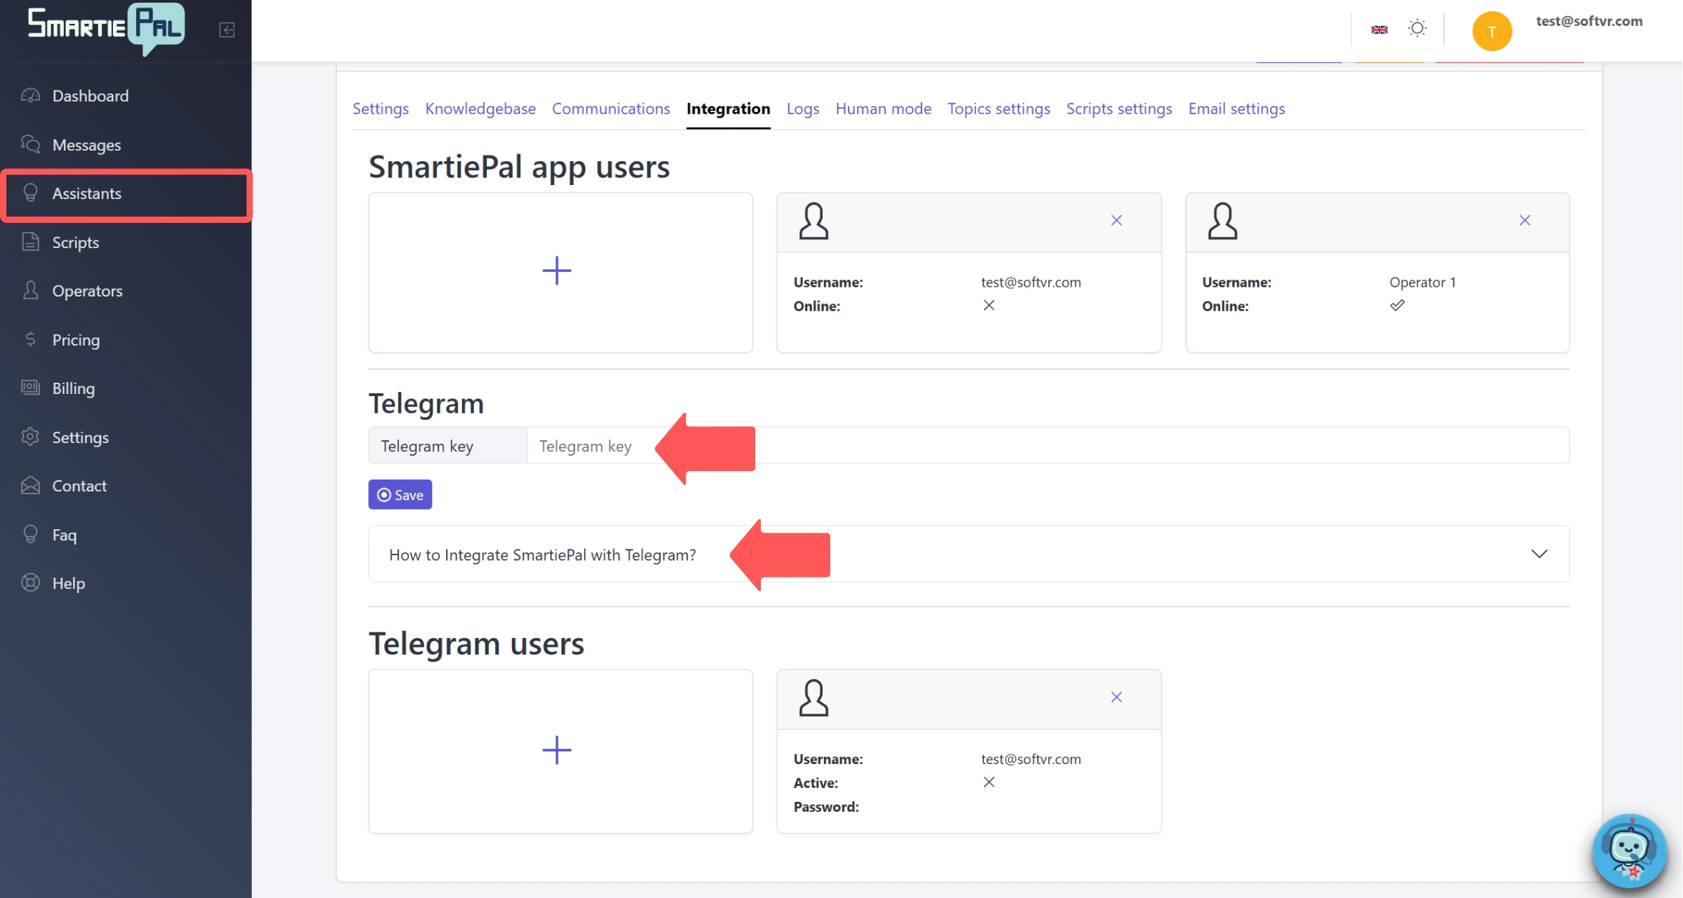Collapse the sidebar navigation

click(227, 30)
